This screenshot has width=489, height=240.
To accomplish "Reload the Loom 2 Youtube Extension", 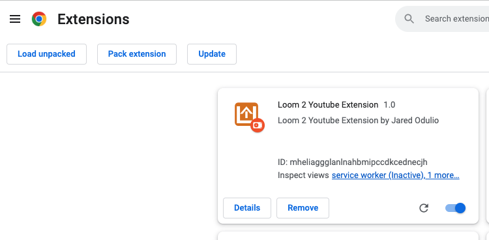I will point(424,208).
